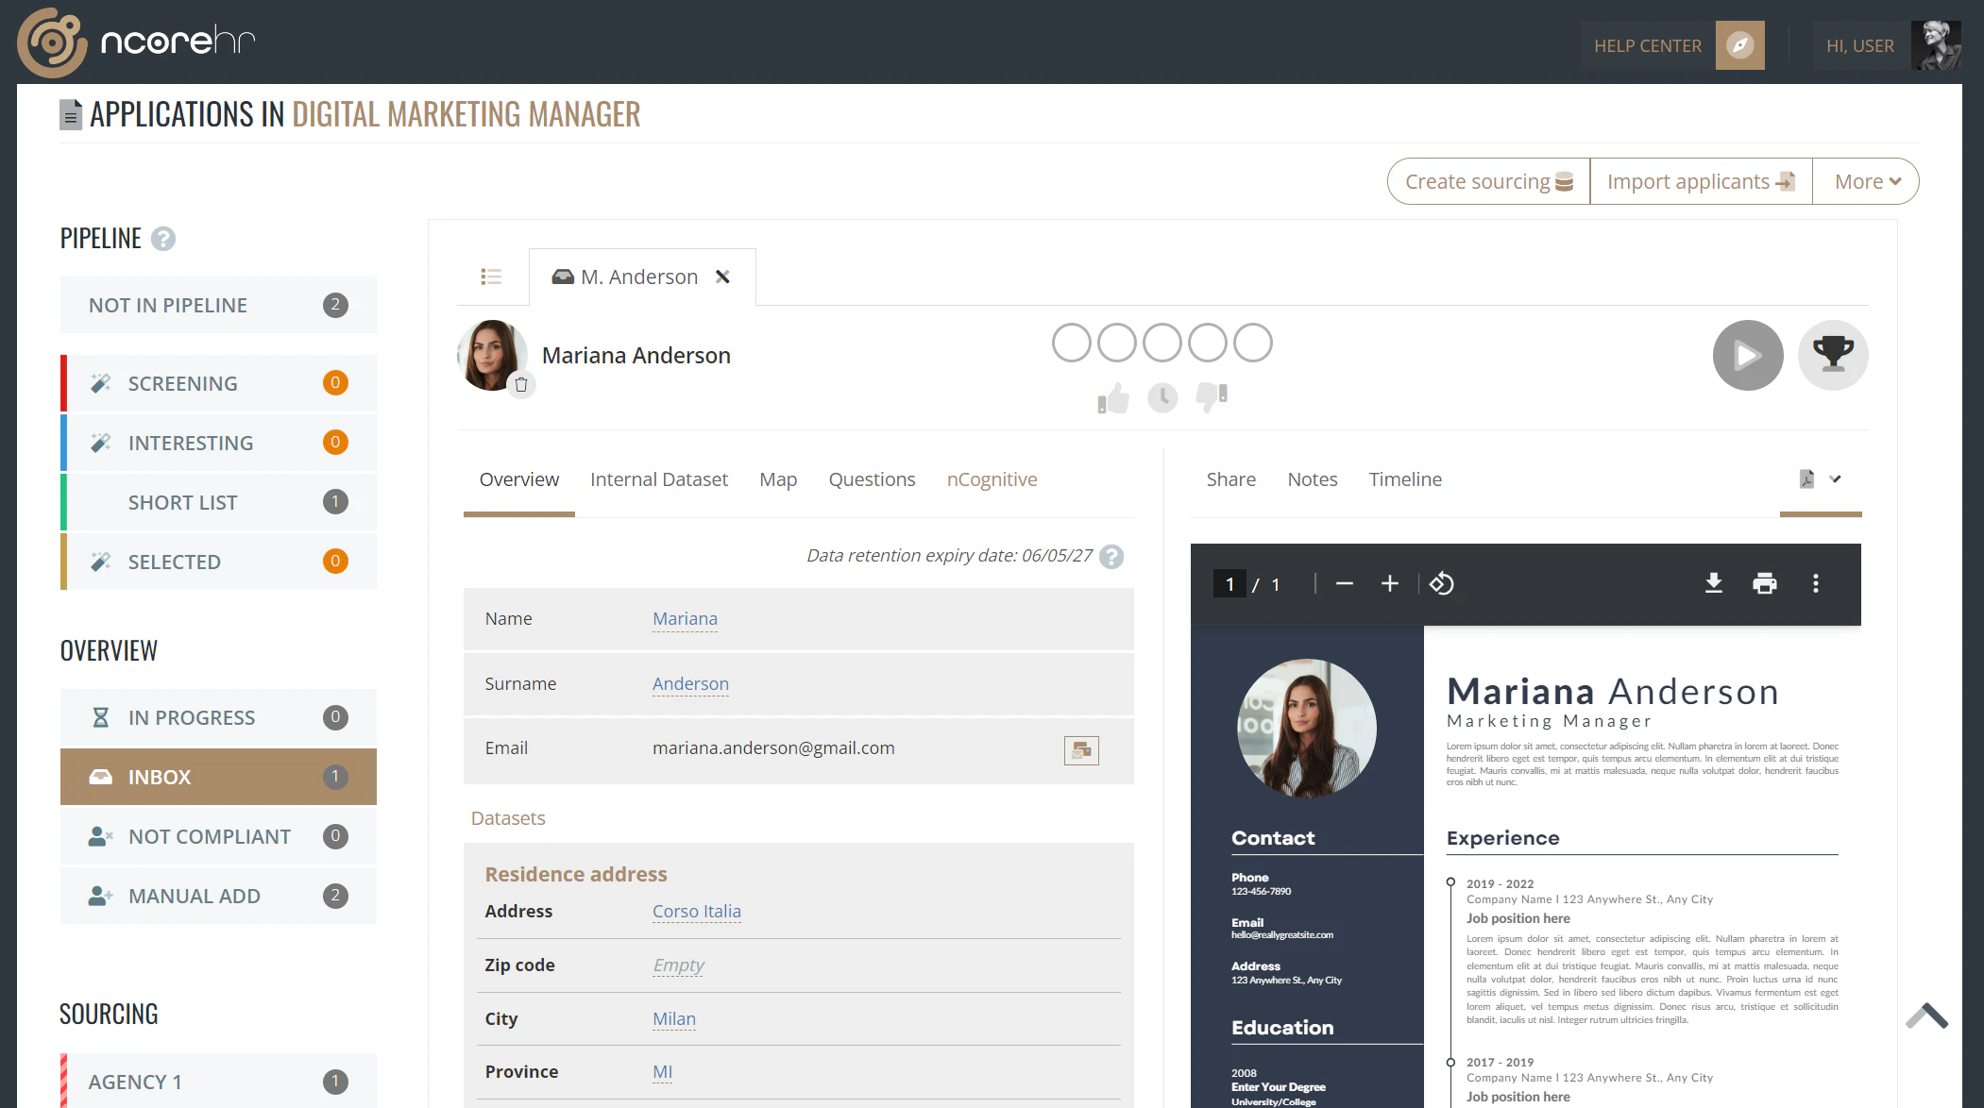1984x1108 pixels.
Task: Give a thumbs up rating to Mariana
Action: click(1112, 397)
